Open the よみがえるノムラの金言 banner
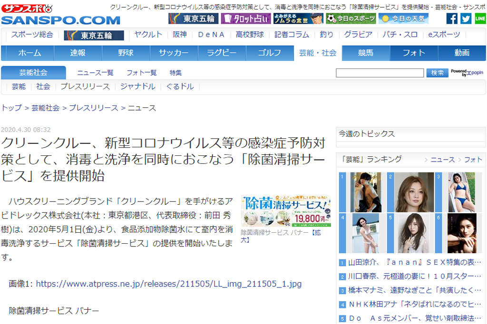 click(x=298, y=19)
